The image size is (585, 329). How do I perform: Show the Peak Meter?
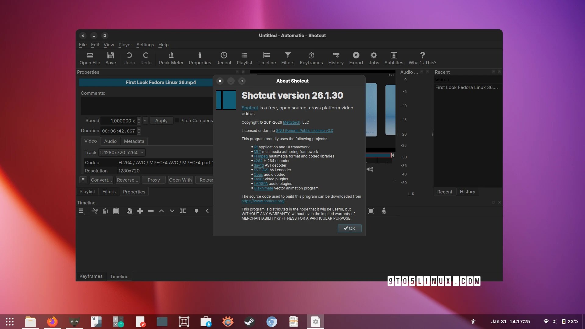(x=171, y=58)
